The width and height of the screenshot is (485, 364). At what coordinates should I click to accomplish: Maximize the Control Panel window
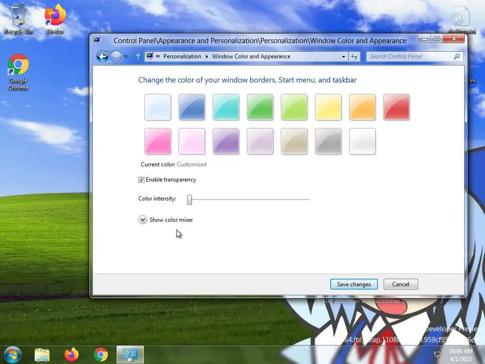[437, 39]
